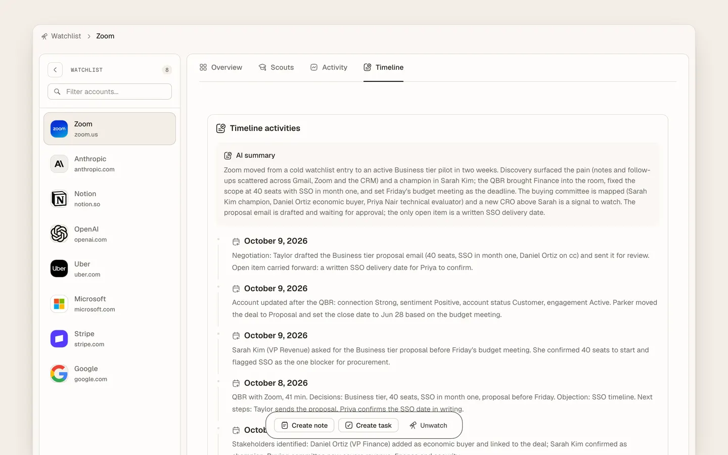Click the Create note button
Image resolution: width=728 pixels, height=455 pixels.
click(x=304, y=425)
